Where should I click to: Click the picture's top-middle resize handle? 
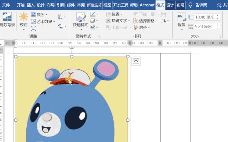pos(72,57)
